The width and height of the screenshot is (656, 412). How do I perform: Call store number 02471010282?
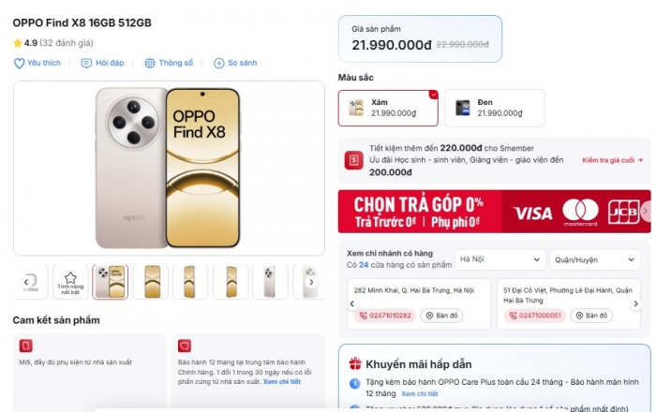(x=385, y=316)
